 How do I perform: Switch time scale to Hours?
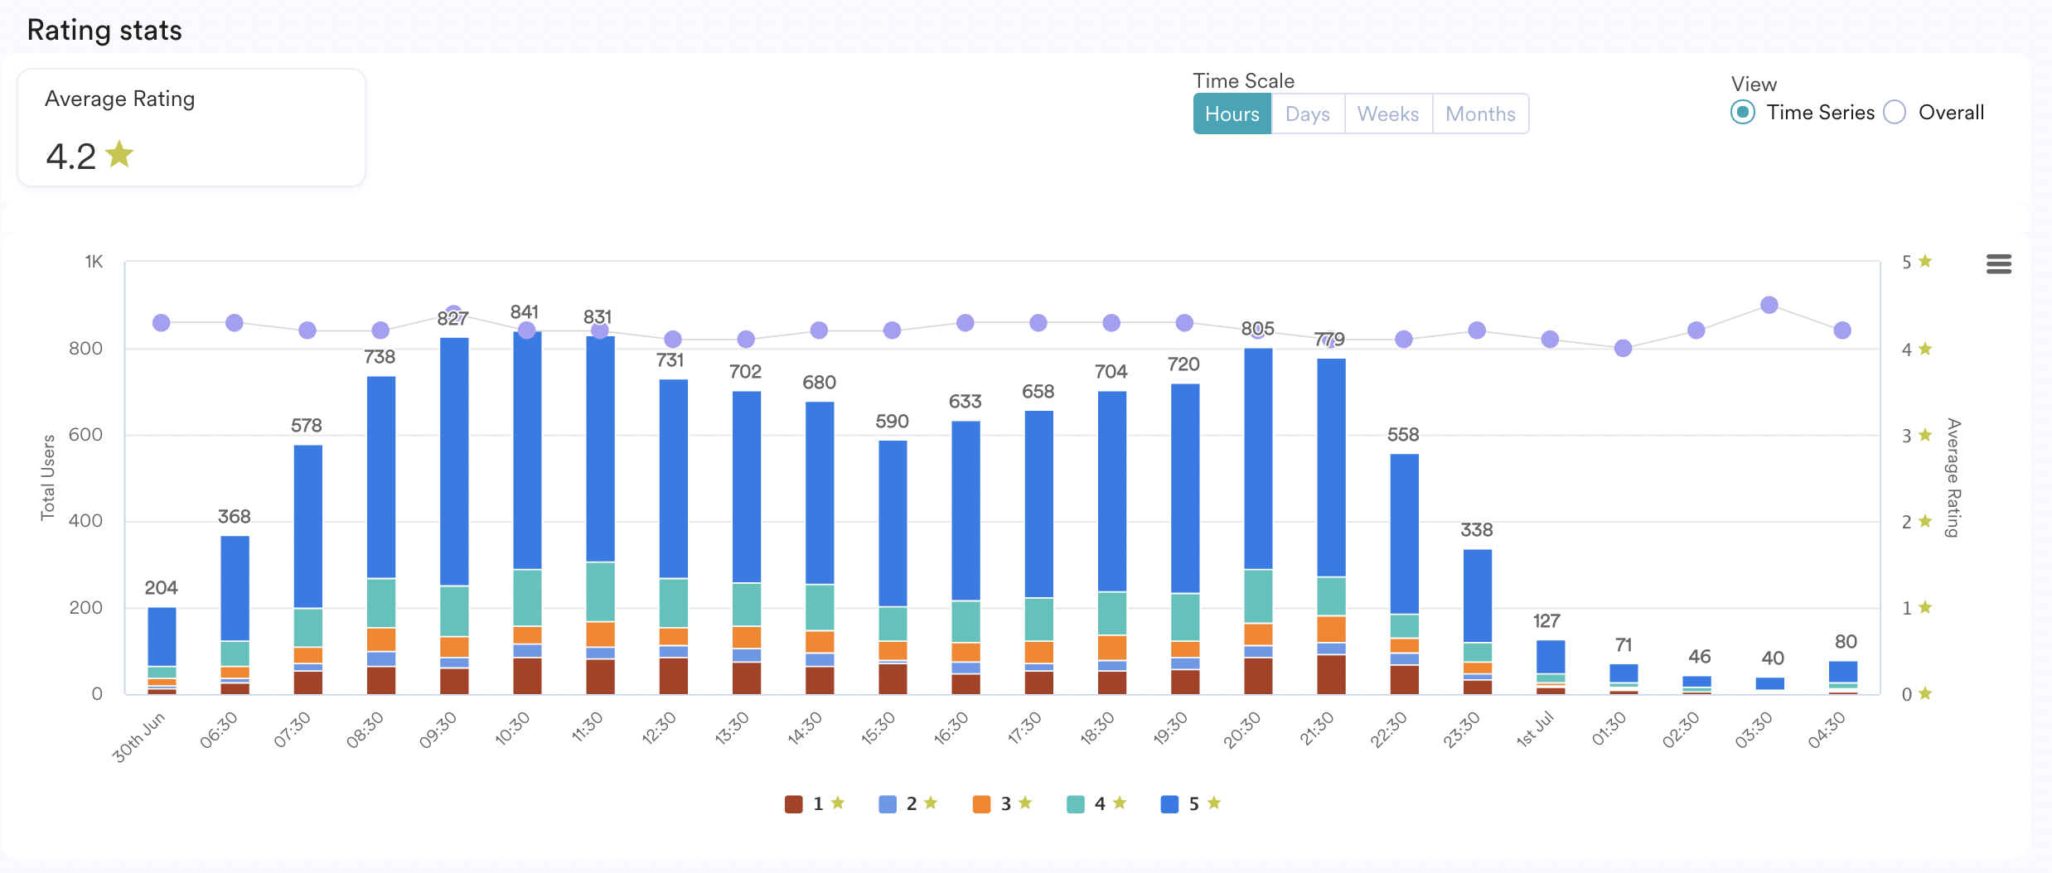(x=1232, y=113)
